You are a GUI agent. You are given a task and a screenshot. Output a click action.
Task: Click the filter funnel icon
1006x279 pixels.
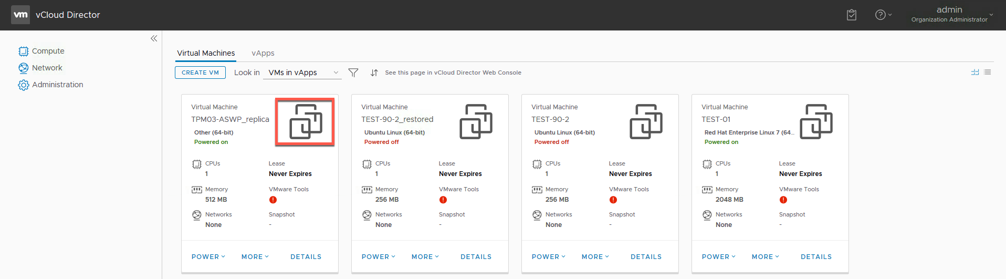tap(353, 73)
